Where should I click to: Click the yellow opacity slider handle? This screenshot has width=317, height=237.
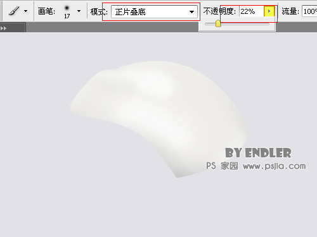[218, 23]
